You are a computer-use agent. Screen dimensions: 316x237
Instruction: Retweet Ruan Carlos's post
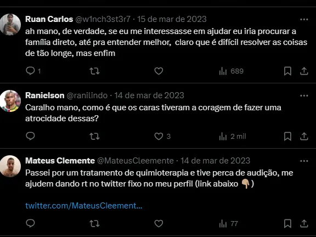click(x=94, y=71)
